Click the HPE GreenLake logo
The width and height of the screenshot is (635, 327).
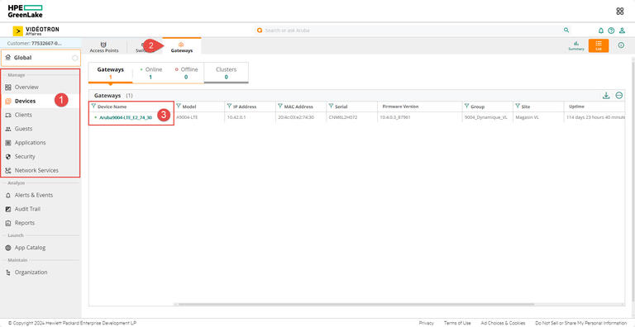tap(25, 11)
